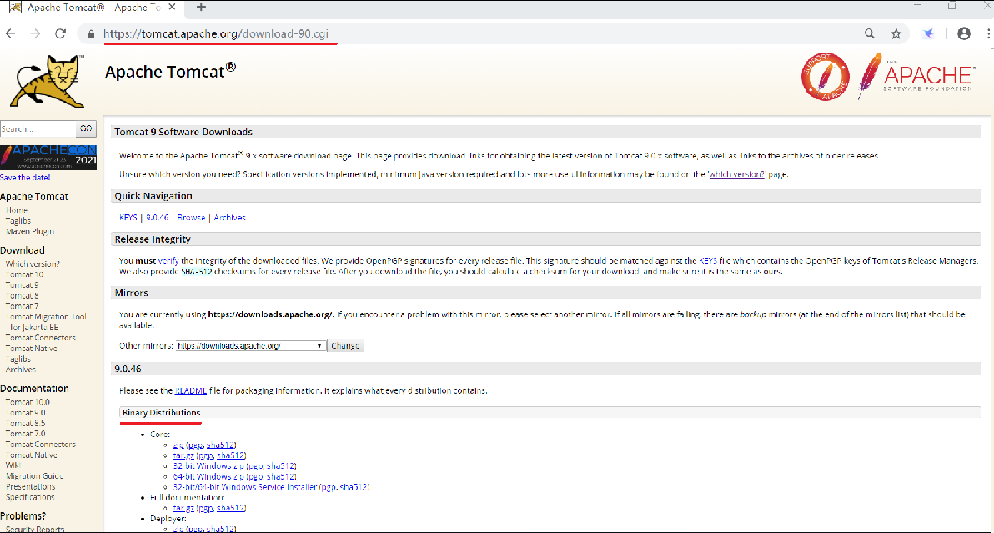Download the Core zip distribution
The width and height of the screenshot is (994, 533).
pos(178,445)
